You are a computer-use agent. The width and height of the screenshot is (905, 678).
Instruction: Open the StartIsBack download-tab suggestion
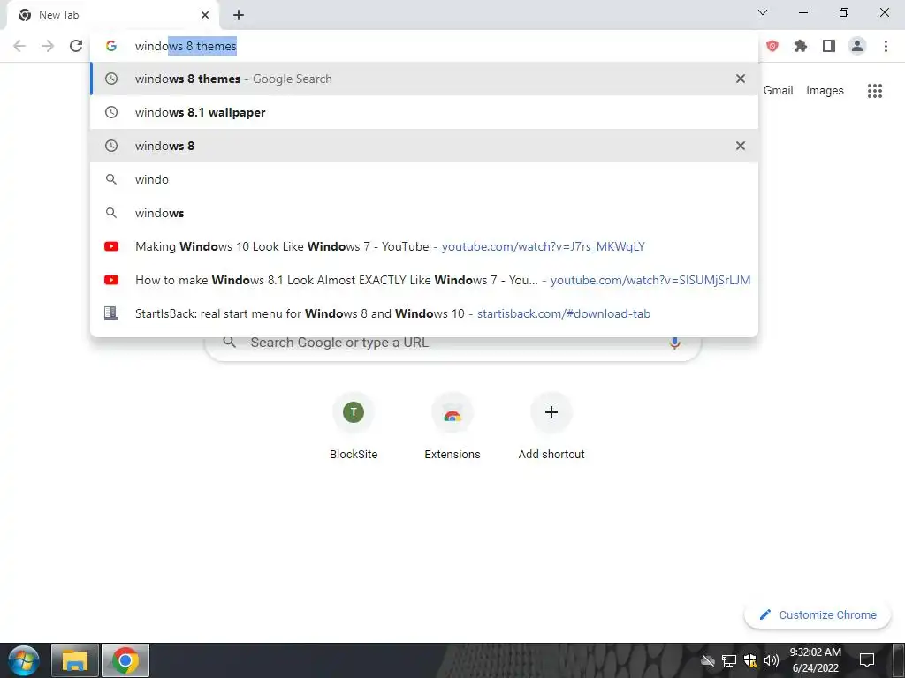click(424, 313)
